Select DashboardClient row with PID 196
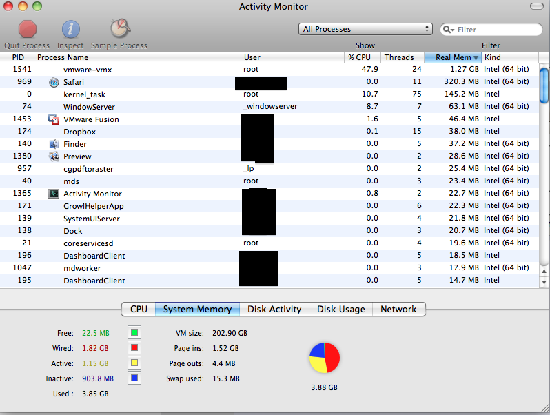Viewport: 550px width, 415px height. [269, 256]
